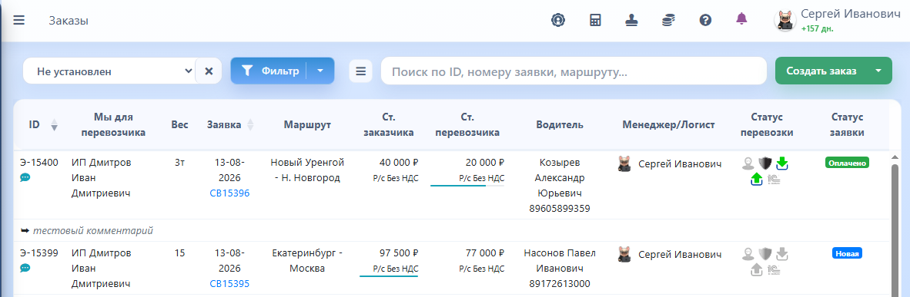Clear the Не установлен selection with X
Viewport: 910px width, 297px height.
(209, 71)
